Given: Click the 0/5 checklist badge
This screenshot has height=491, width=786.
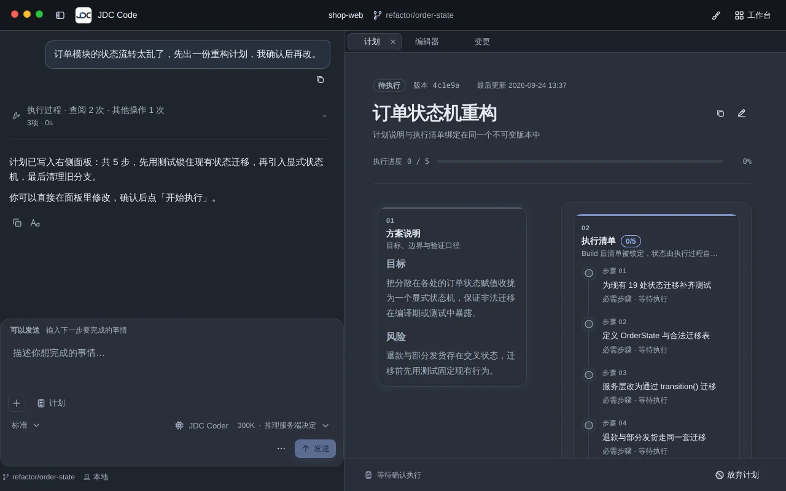Looking at the screenshot, I should pyautogui.click(x=631, y=241).
